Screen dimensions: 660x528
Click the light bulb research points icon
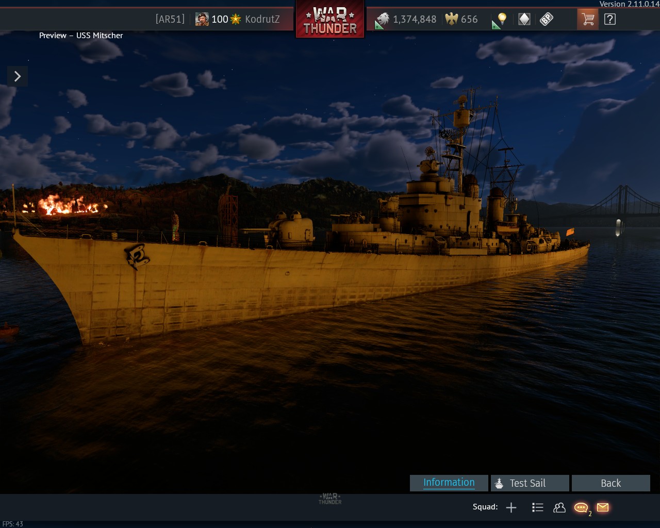coord(501,20)
